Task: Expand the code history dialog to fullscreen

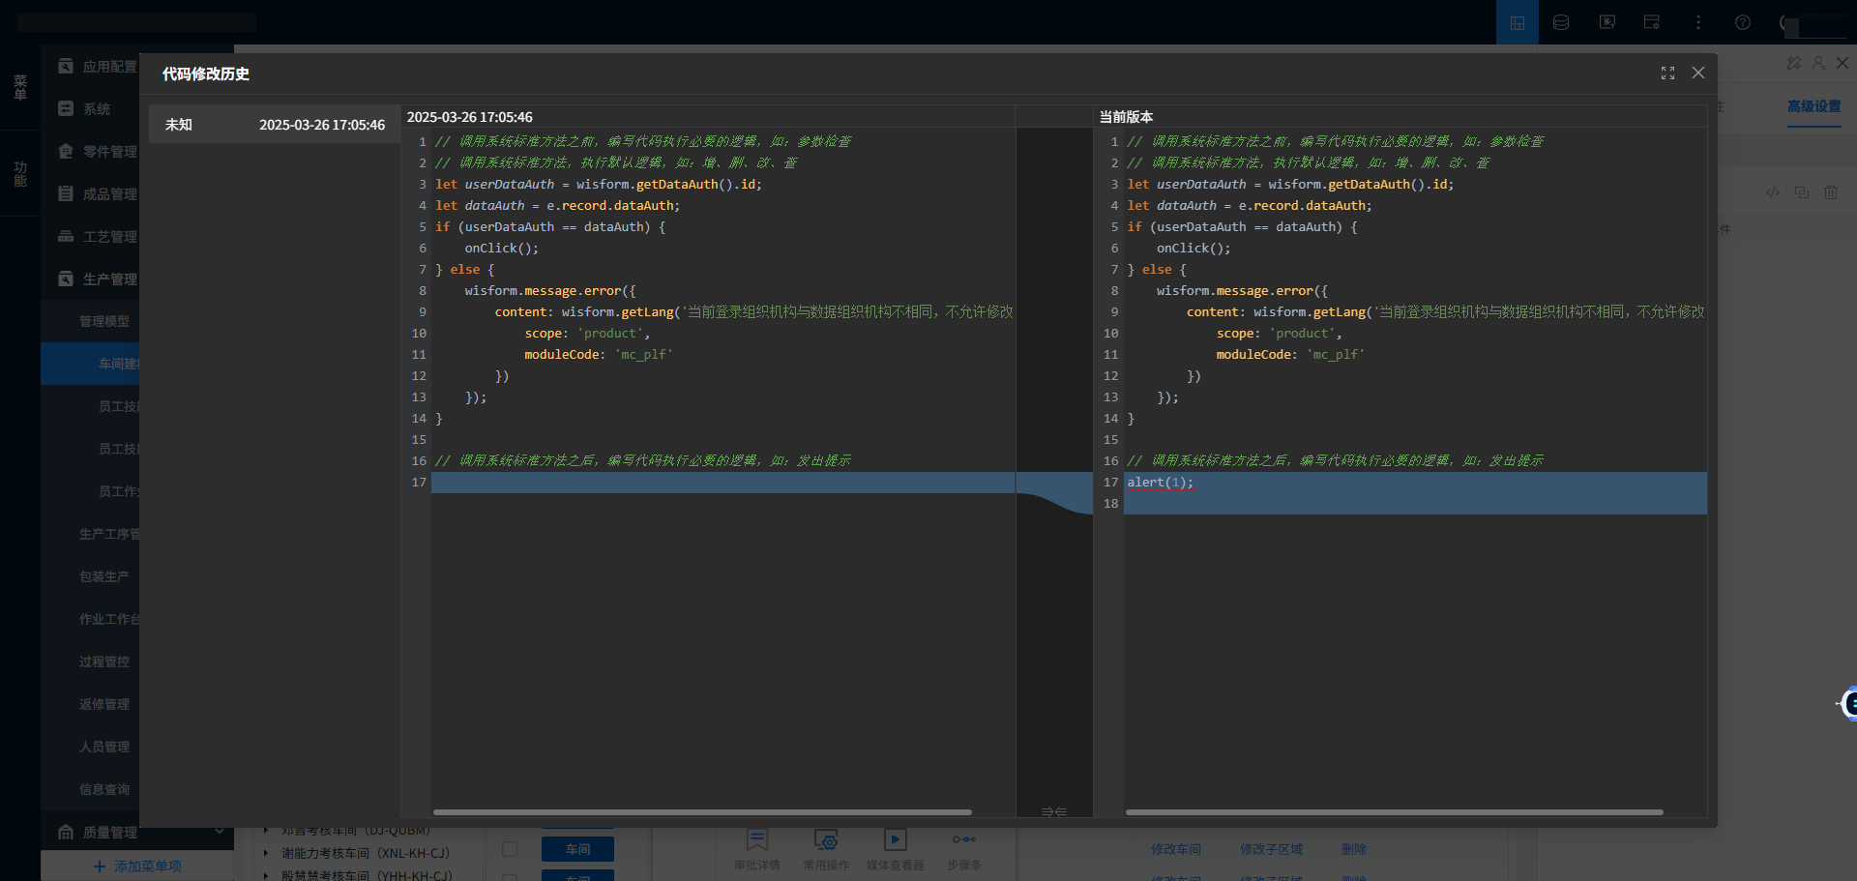Action: (1667, 73)
